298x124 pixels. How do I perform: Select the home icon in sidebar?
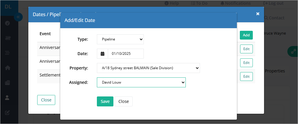pyautogui.click(x=7, y=68)
